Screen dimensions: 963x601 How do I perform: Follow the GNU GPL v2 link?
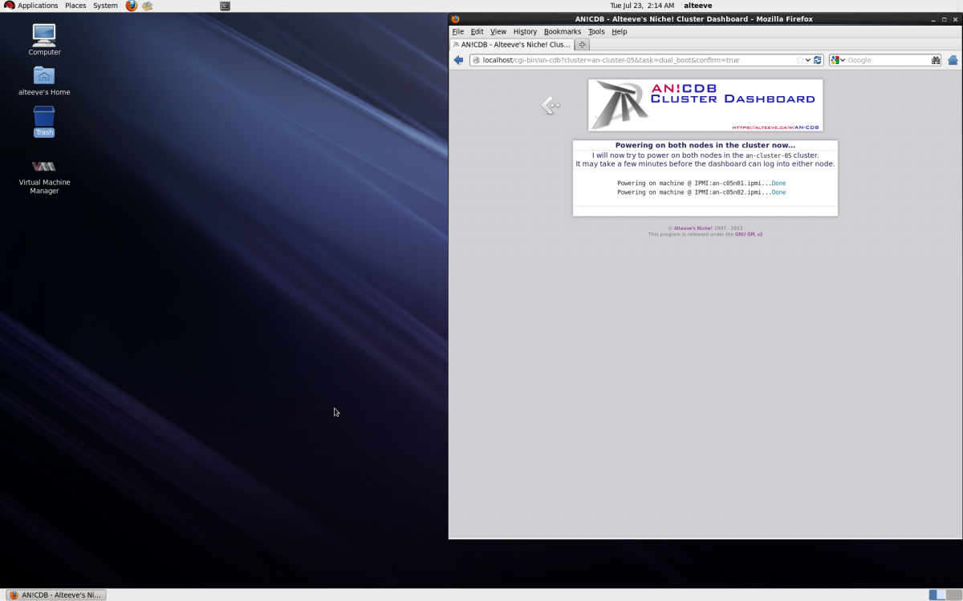click(x=749, y=234)
